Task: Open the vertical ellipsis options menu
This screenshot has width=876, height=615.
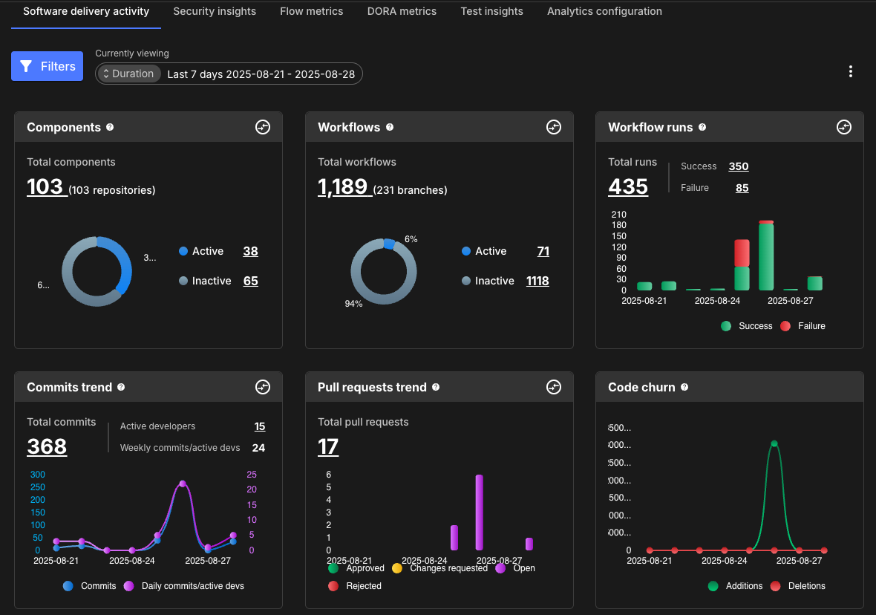Action: [x=850, y=71]
